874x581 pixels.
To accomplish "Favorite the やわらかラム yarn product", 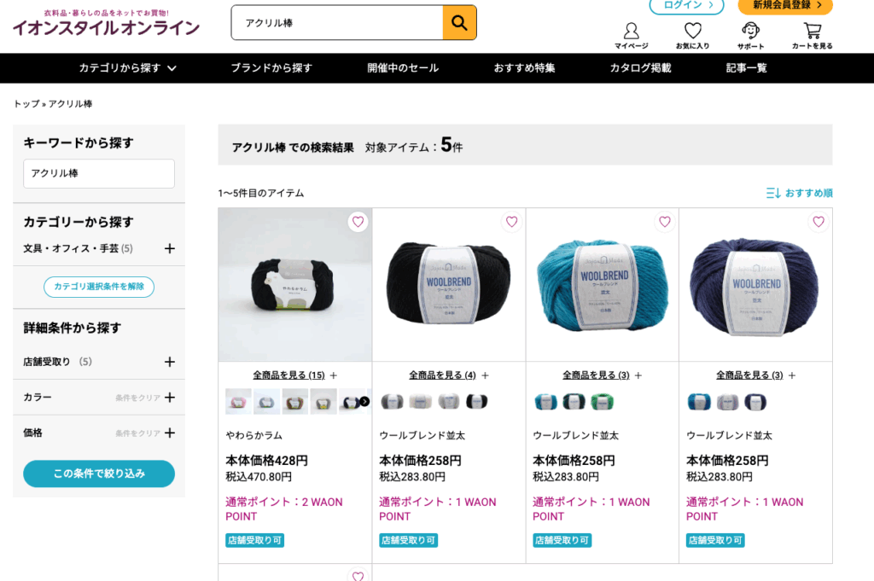I will click(358, 222).
